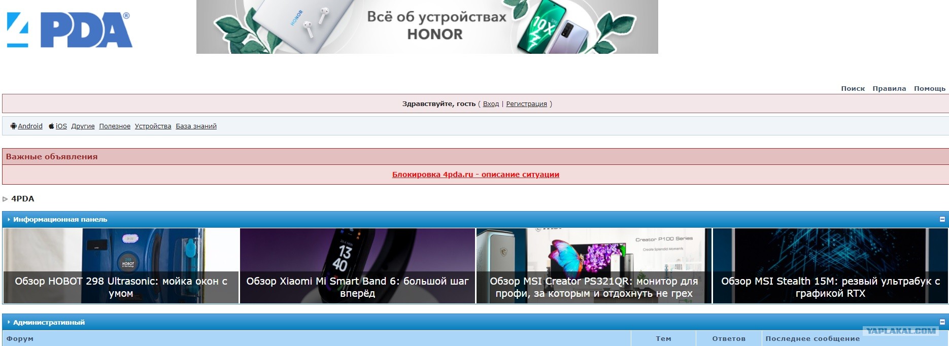Click the Регистрация registration link
Image resolution: width=949 pixels, height=346 pixels.
pyautogui.click(x=526, y=104)
